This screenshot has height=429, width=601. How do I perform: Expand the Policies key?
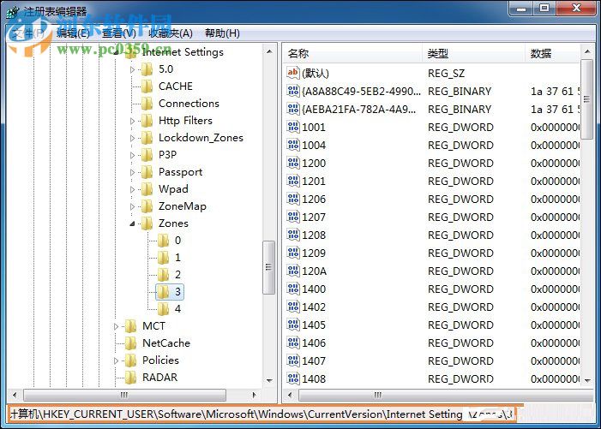pyautogui.click(x=116, y=360)
